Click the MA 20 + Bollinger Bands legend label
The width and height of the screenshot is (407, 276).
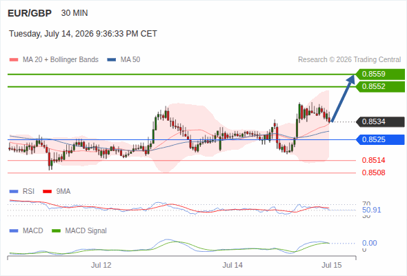point(61,60)
